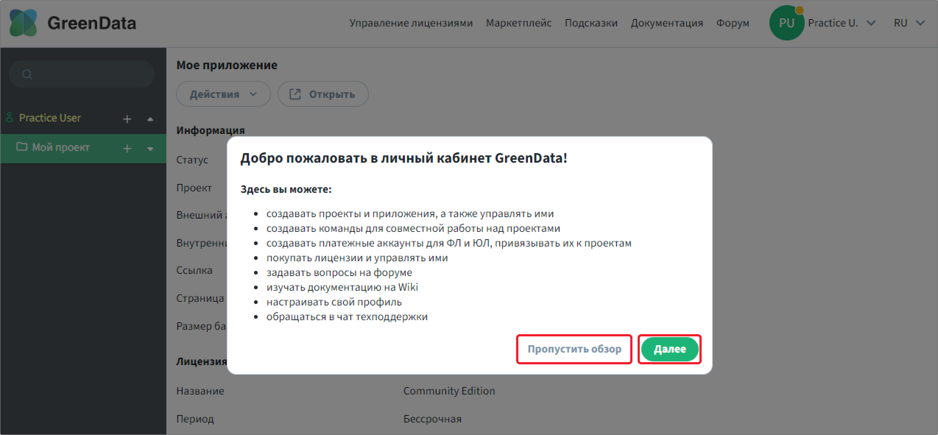Screen dimensions: 938x435
Task: Collapse the Practice User tree node arrow
Action: coord(150,119)
